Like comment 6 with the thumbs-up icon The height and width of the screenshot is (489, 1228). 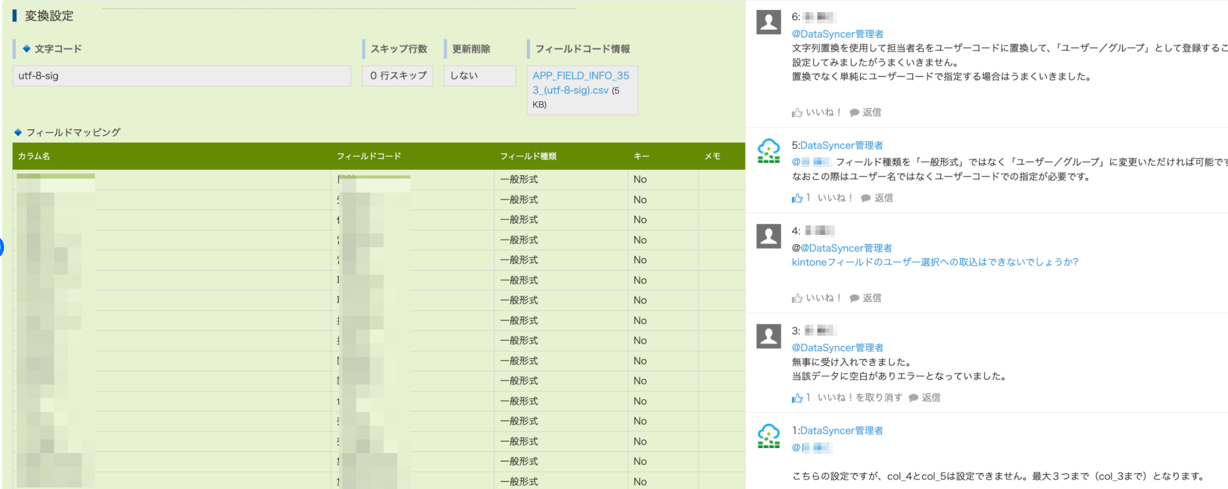coord(797,112)
